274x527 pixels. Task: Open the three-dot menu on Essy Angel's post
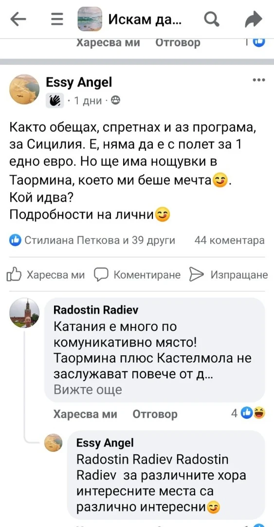pos(258,80)
